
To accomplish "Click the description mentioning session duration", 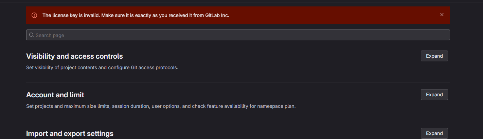I will click(156, 106).
